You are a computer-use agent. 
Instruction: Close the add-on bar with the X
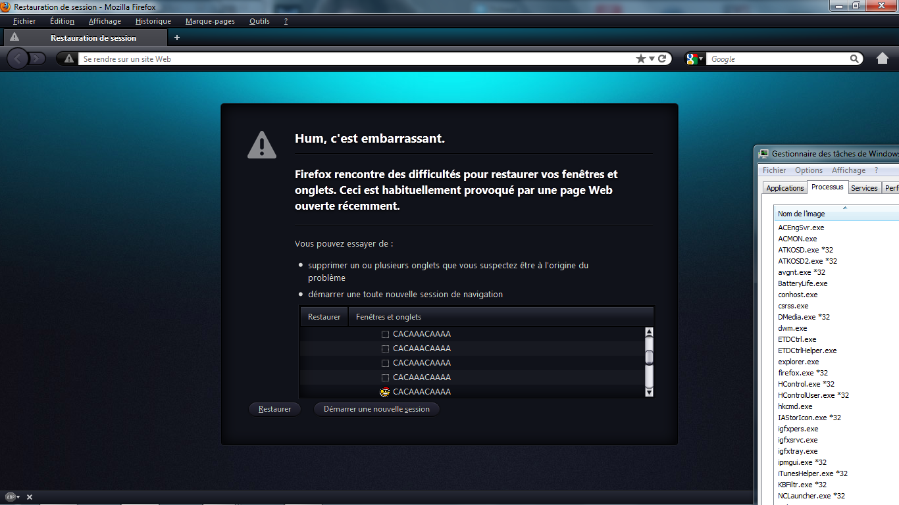pos(30,497)
